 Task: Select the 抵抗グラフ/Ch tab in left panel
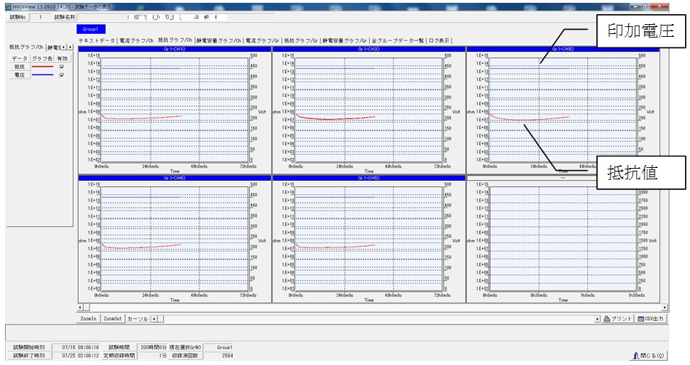[26, 47]
